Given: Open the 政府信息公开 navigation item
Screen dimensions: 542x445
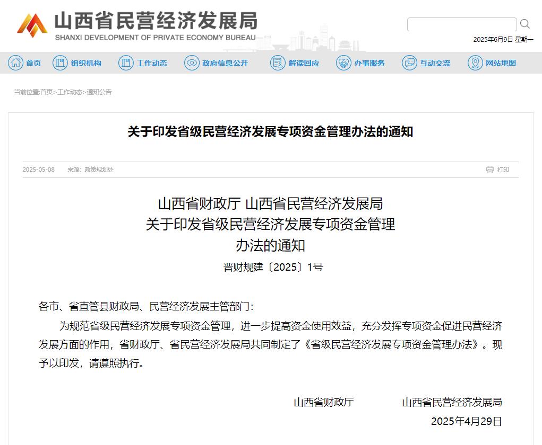Looking at the screenshot, I should 225,63.
